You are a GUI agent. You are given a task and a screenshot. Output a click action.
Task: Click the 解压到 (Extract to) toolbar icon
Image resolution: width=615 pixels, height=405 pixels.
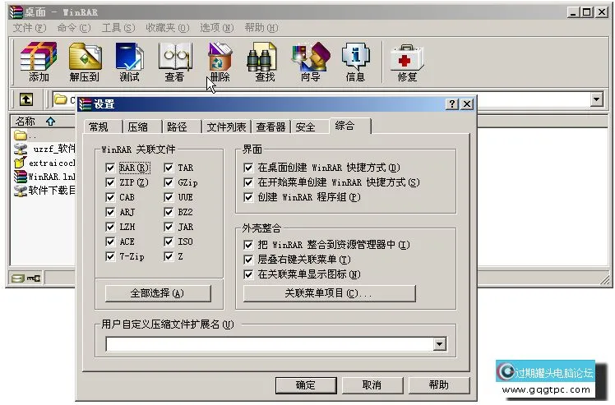(85, 62)
